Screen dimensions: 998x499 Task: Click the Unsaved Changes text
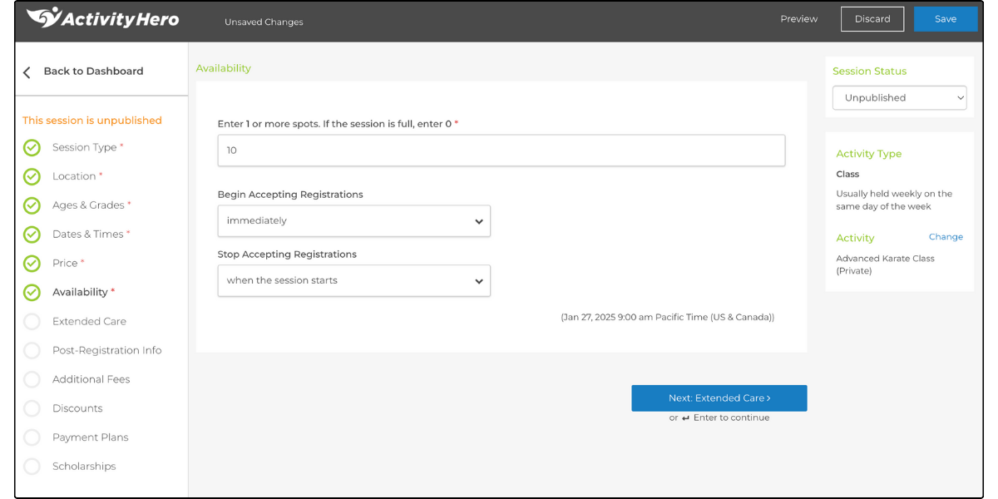point(264,22)
